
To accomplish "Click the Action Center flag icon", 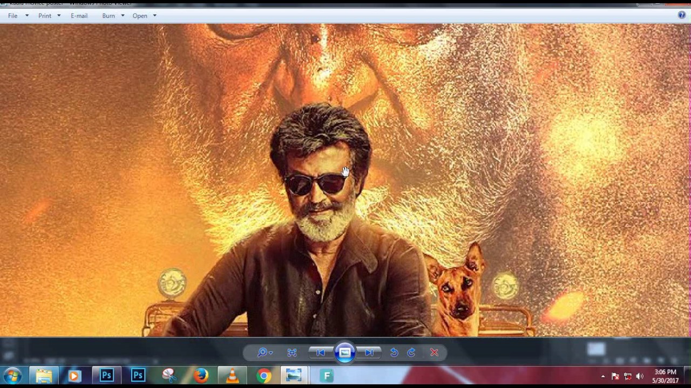I will [x=615, y=376].
